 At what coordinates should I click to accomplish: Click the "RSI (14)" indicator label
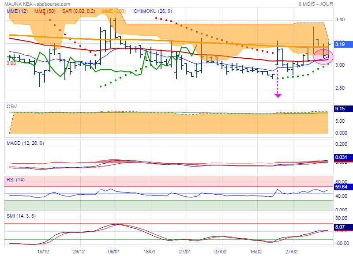pos(15,180)
